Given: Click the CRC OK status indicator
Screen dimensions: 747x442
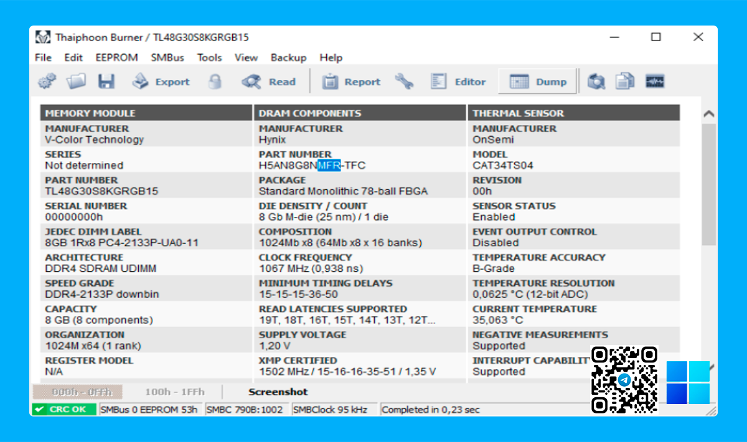Looking at the screenshot, I should [64, 410].
